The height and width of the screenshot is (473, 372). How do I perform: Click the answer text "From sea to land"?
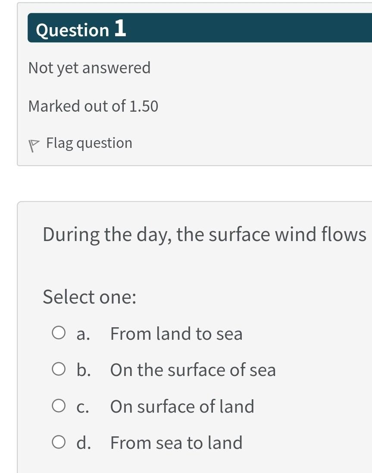coord(176,443)
